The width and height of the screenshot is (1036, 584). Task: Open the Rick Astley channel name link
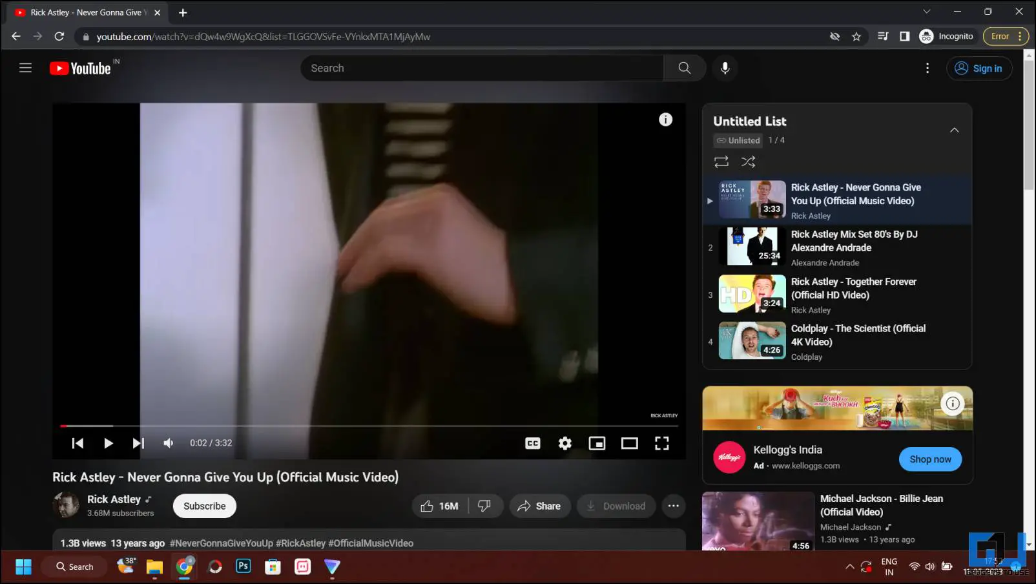114,499
